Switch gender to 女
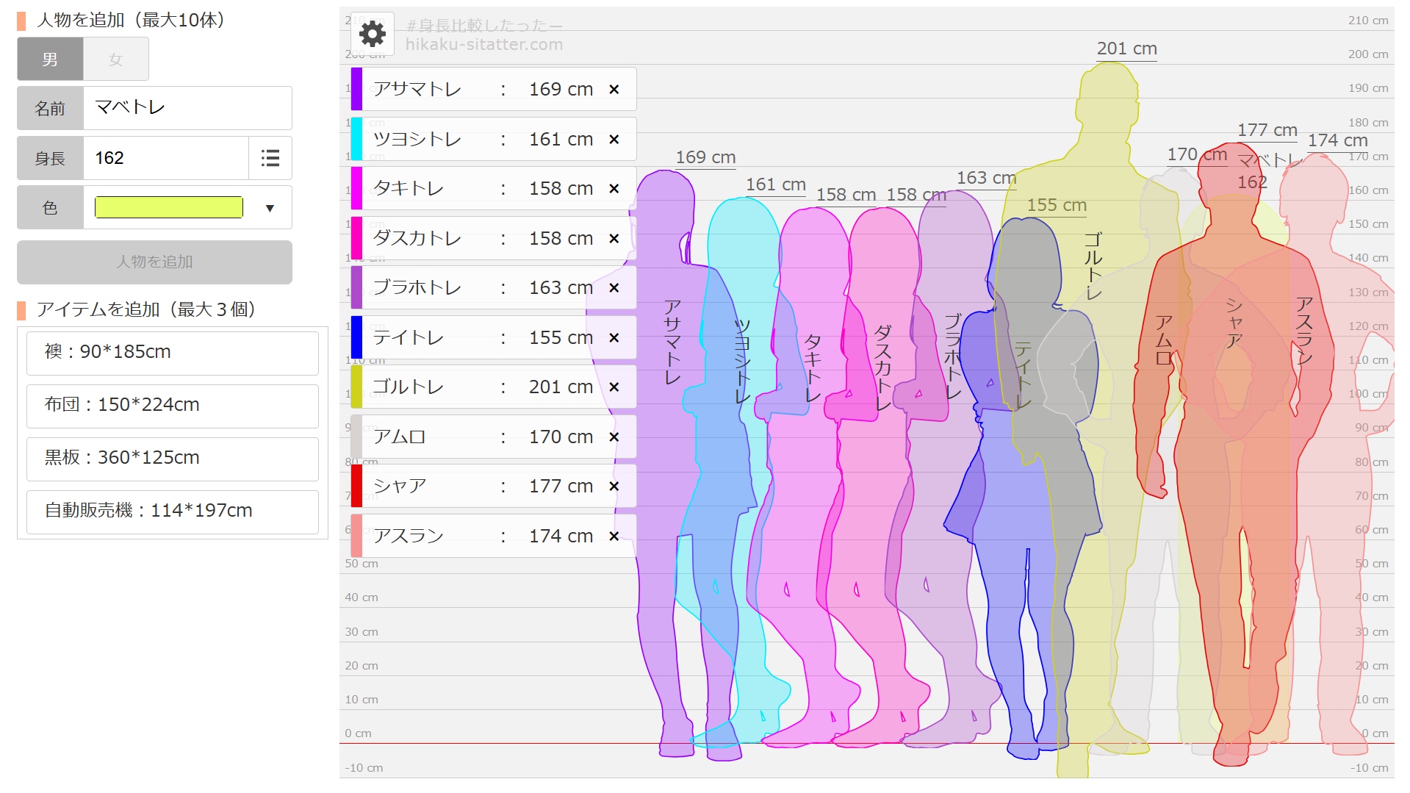The width and height of the screenshot is (1410, 793). click(115, 60)
